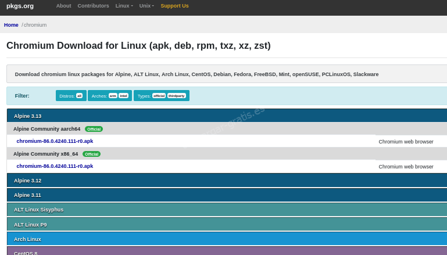Click the Download chromium linux packages description
Screen dimensions: 447x255
coord(196,74)
